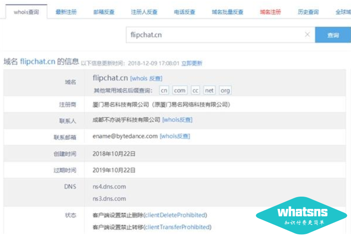The image size is (351, 240).
Task: Query the cn domain suffix
Action: 164,90
